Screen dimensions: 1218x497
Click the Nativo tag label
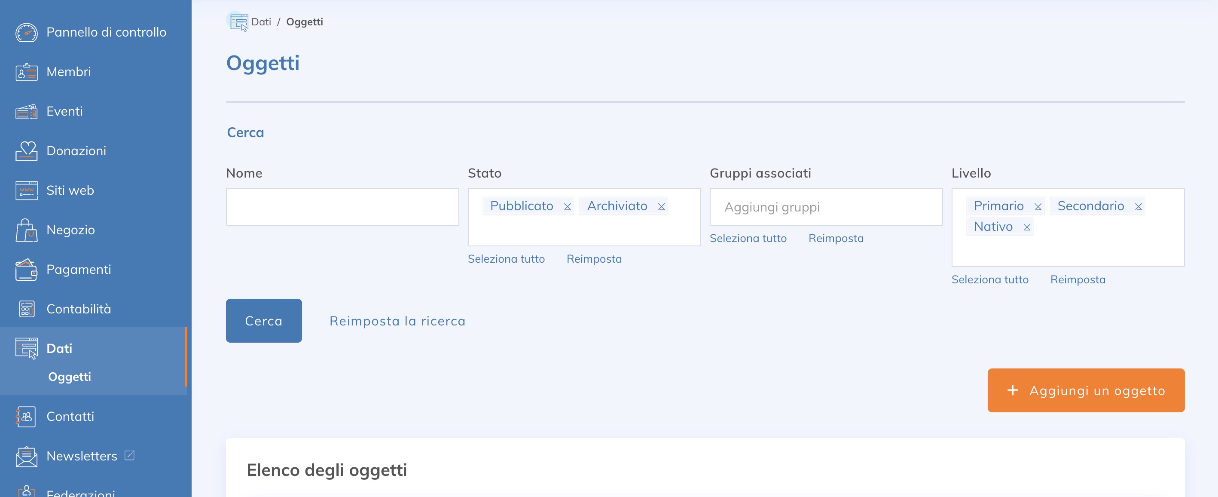993,227
